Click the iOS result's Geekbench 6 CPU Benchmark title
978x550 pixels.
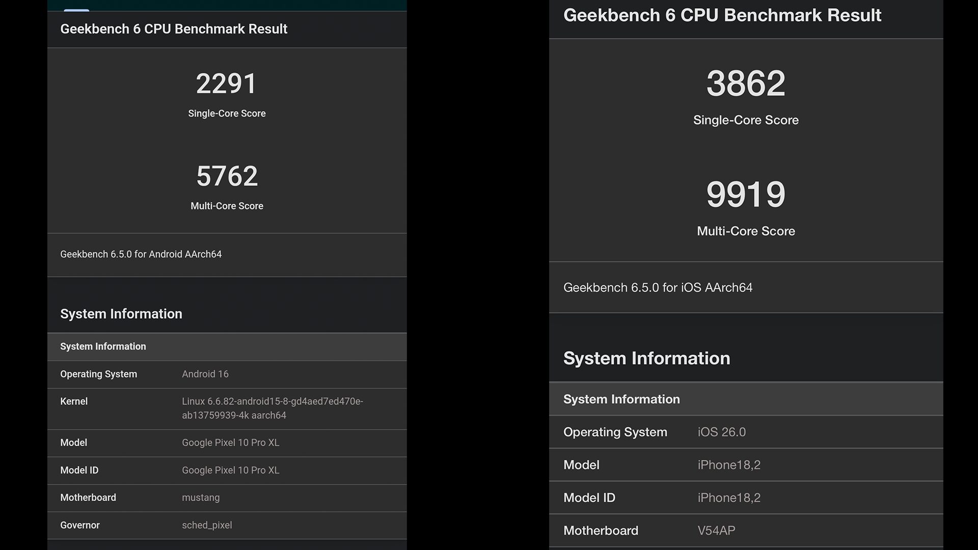point(722,15)
